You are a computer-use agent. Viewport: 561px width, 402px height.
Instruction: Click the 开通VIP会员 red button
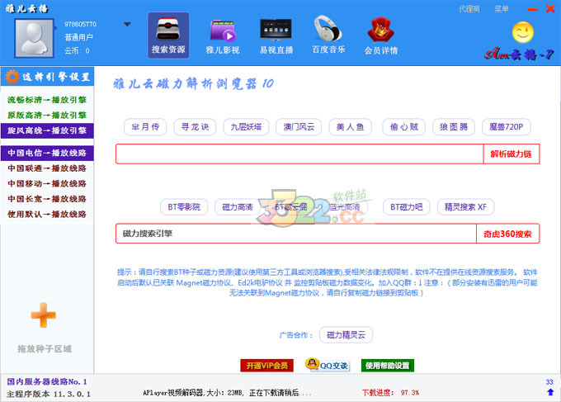click(x=266, y=365)
